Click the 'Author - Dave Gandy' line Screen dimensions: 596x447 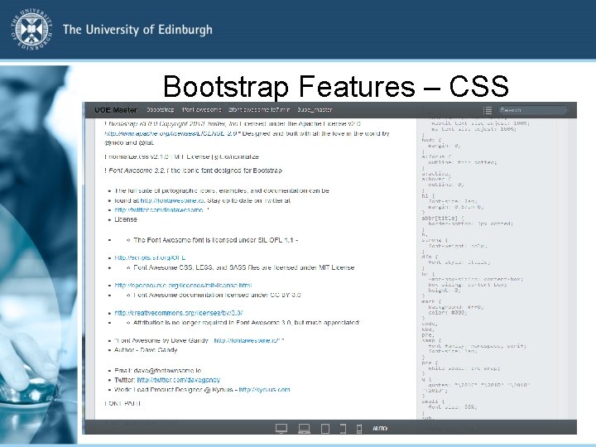(x=146, y=349)
